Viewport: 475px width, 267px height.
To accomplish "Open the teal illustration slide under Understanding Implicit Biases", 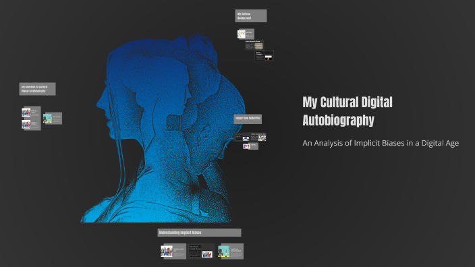I will coord(231,251).
